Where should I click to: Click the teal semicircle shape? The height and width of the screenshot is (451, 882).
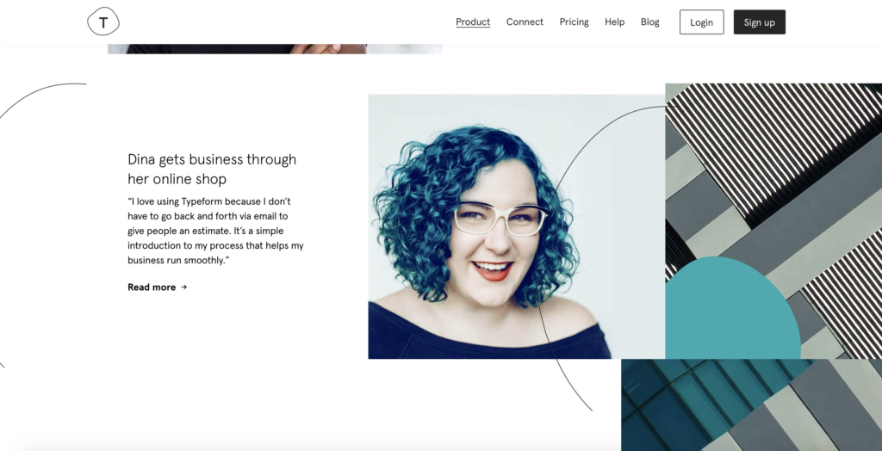click(x=731, y=309)
